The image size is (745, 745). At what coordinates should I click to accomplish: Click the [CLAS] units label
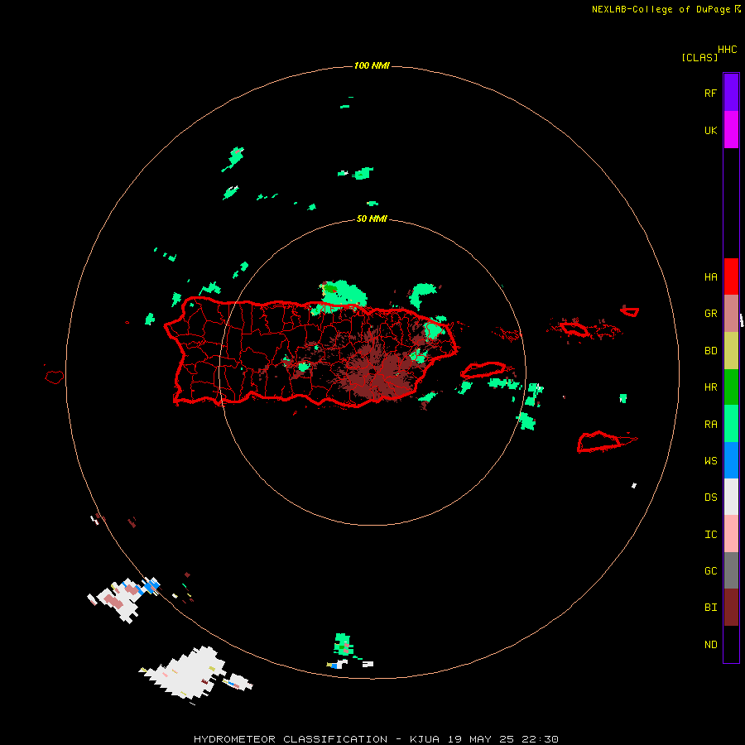click(699, 57)
